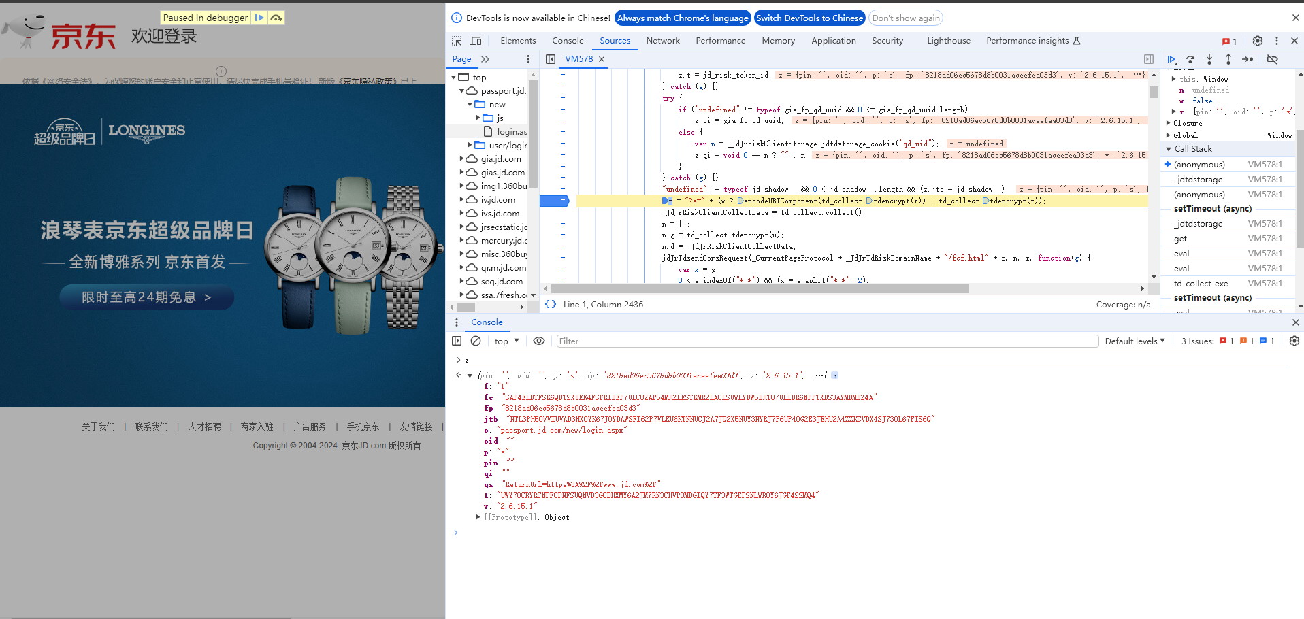This screenshot has height=619, width=1304.
Task: Clear the console output
Action: tap(476, 341)
